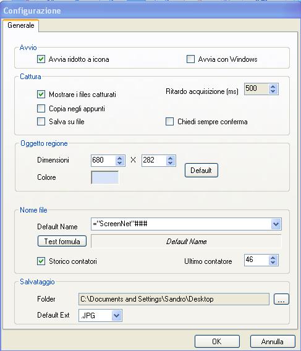Enable Salva su file checkbox
The height and width of the screenshot is (351, 301).
tap(41, 122)
